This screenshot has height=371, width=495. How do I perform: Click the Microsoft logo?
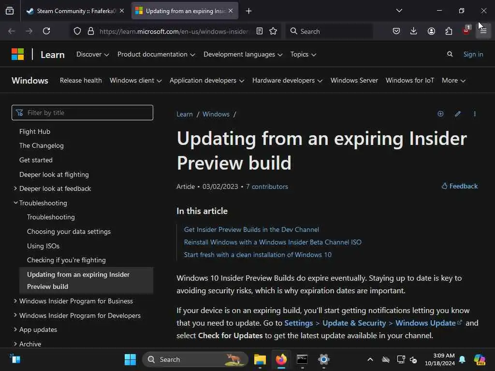coord(18,54)
